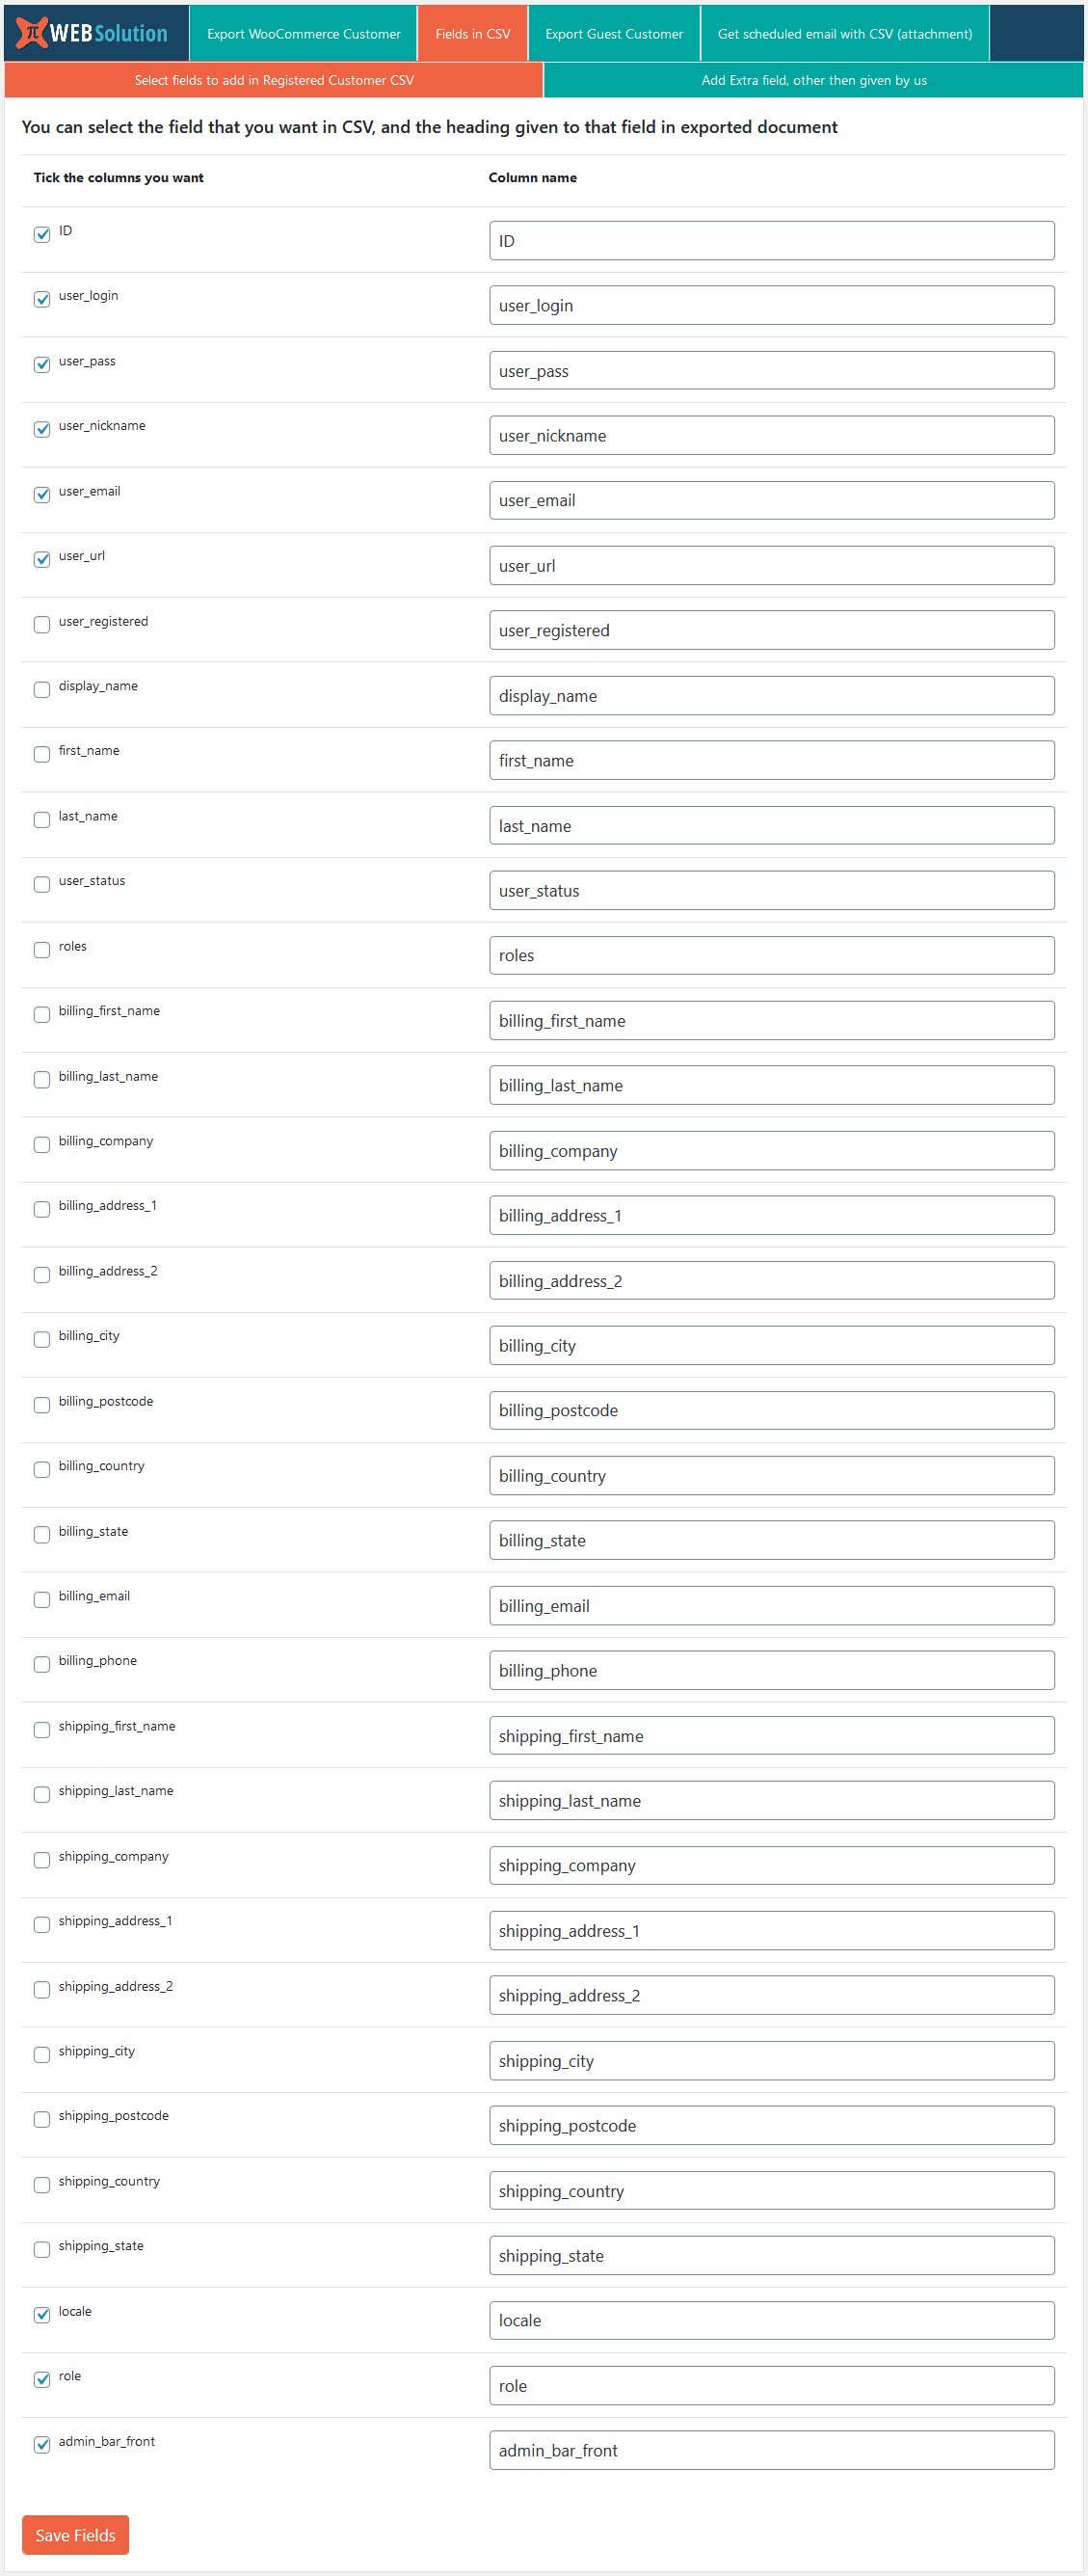The width and height of the screenshot is (1088, 2576).
Task: Check the billing_email column checkbox
Action: (42, 1599)
